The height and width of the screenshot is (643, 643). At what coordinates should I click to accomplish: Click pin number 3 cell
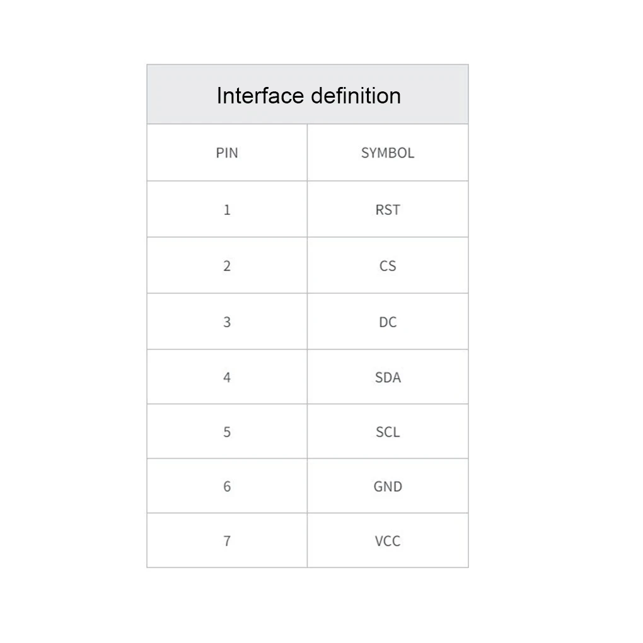(x=227, y=322)
